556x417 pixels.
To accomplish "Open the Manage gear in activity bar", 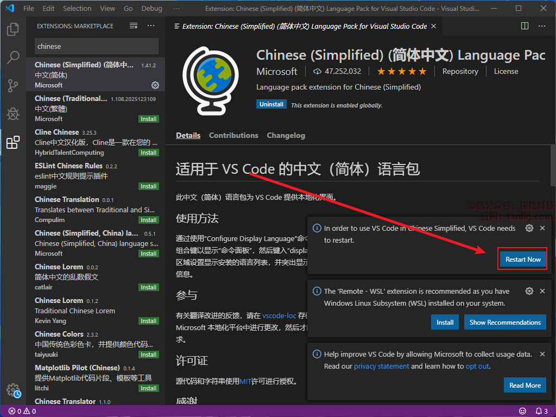I will [14, 390].
